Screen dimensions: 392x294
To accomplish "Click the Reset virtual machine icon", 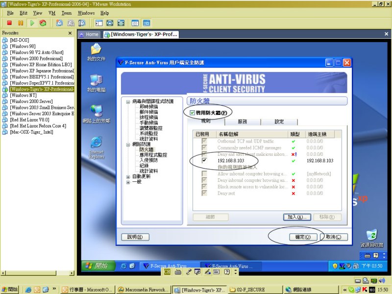I will (x=43, y=23).
